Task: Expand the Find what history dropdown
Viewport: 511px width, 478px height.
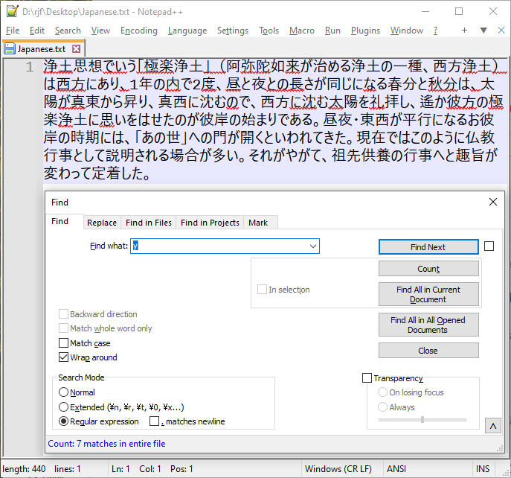Action: pos(313,246)
